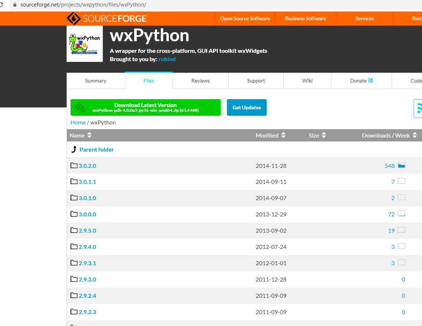
Task: Open the 3.0.0.0 folder link
Action: 87,214
